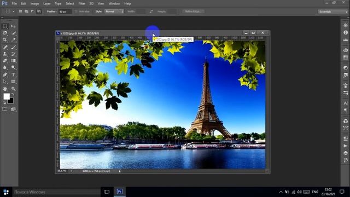Open the Info panel icon

tap(346, 33)
